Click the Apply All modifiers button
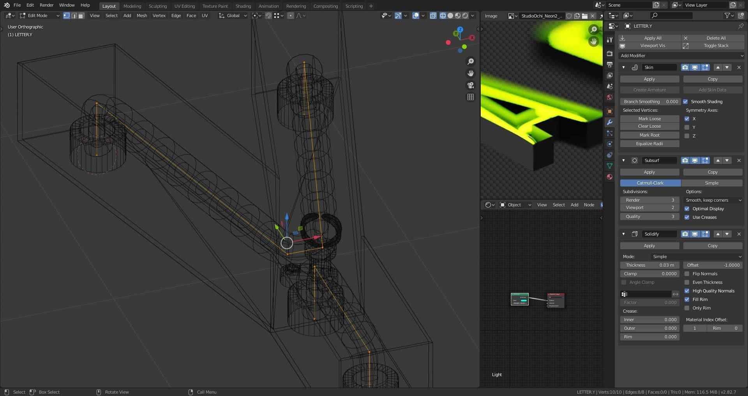 point(652,38)
